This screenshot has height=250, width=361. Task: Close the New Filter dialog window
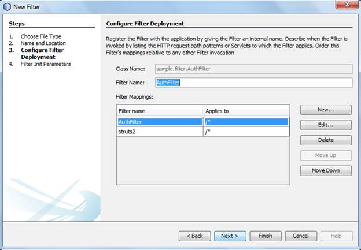[347, 5]
